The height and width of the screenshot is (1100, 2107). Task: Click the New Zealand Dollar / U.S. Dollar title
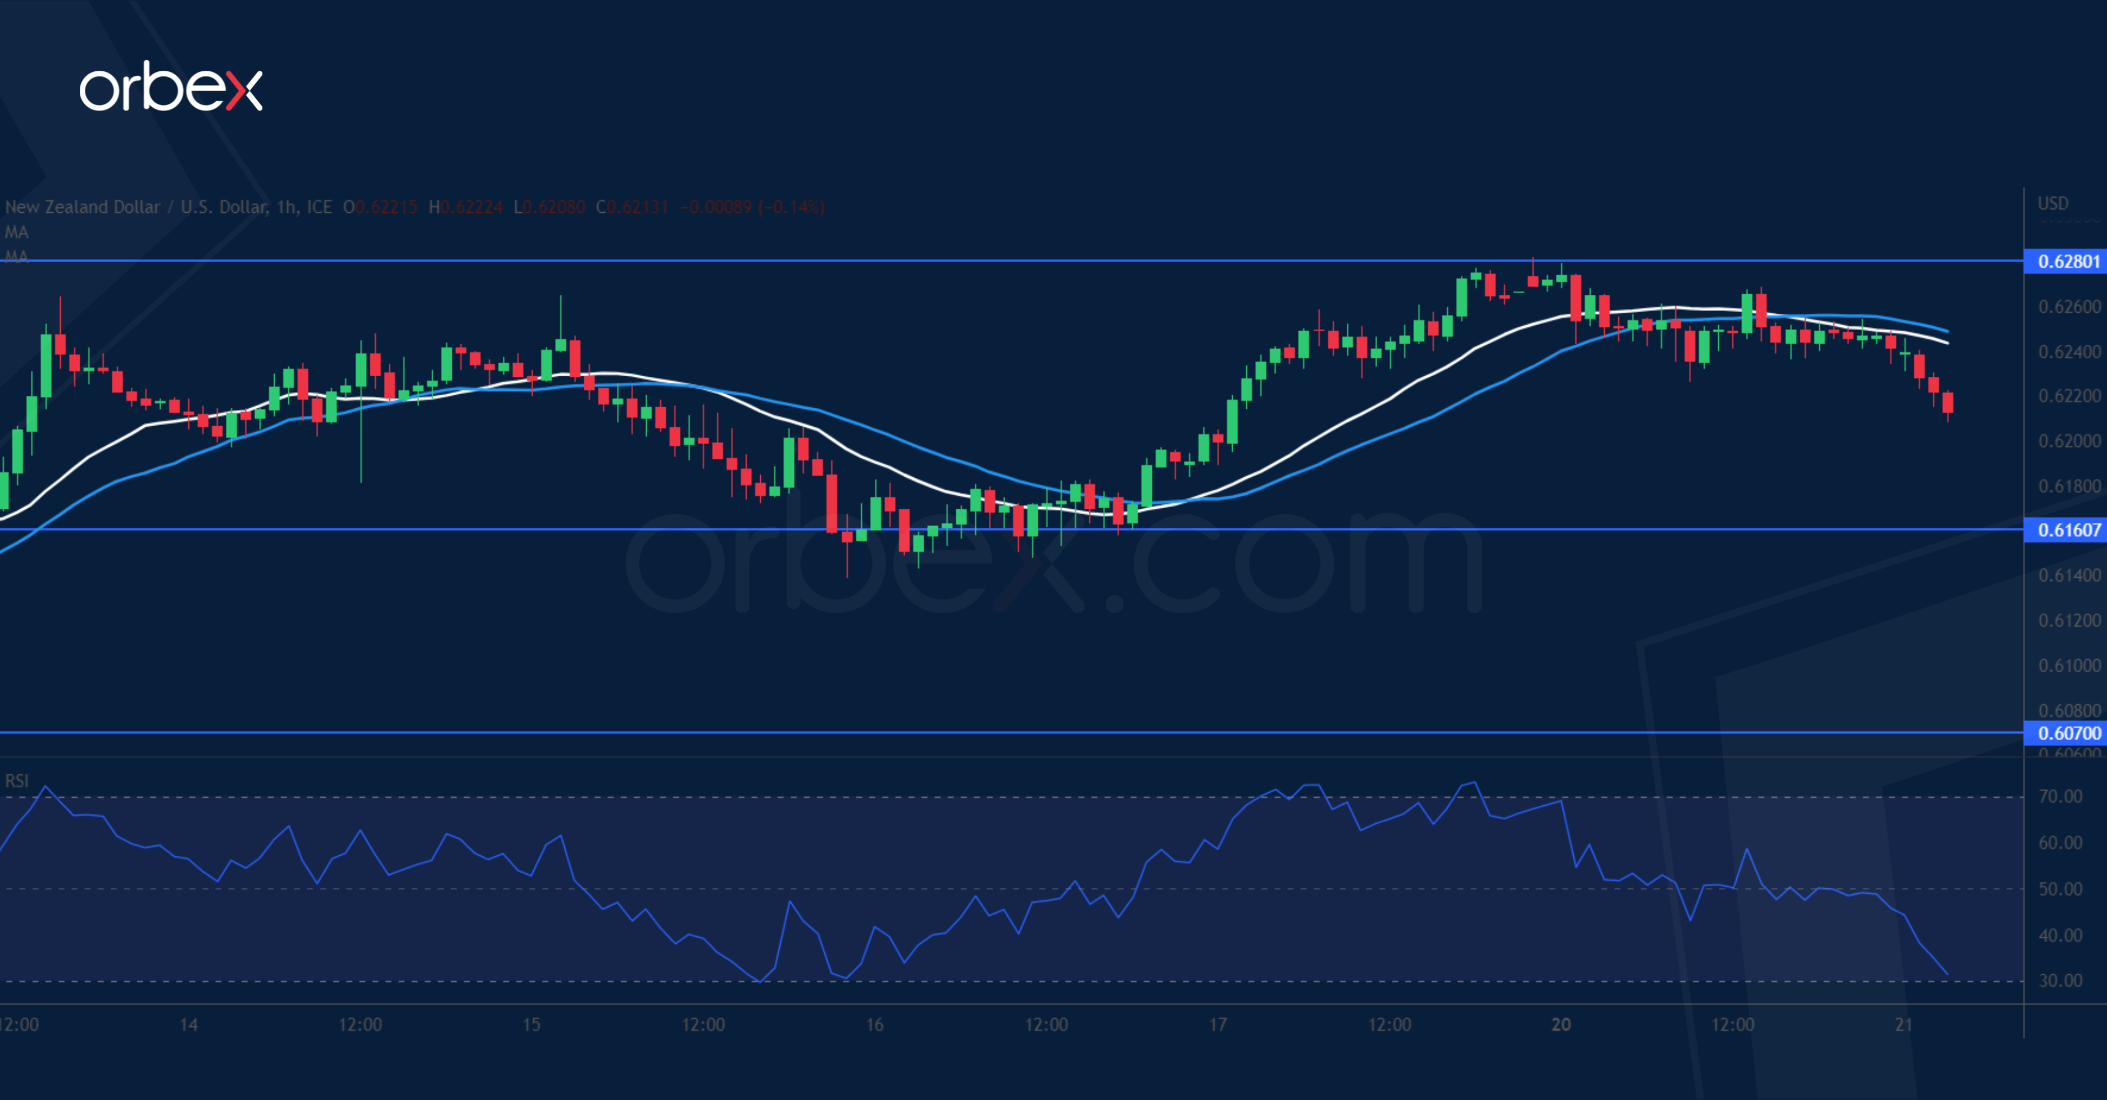[136, 207]
